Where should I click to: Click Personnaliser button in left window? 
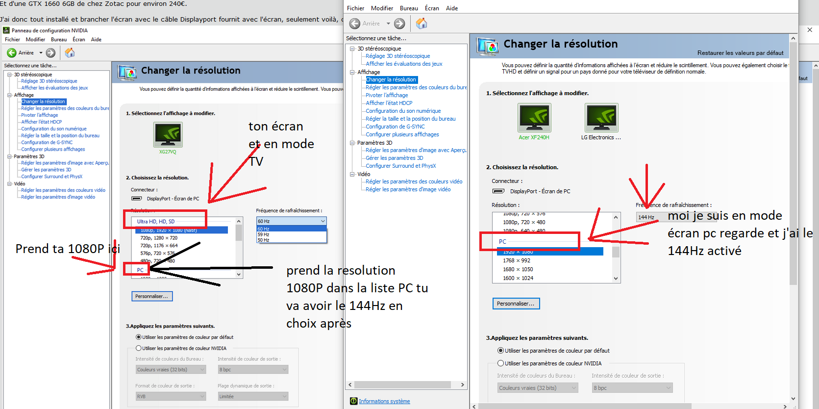tap(152, 296)
